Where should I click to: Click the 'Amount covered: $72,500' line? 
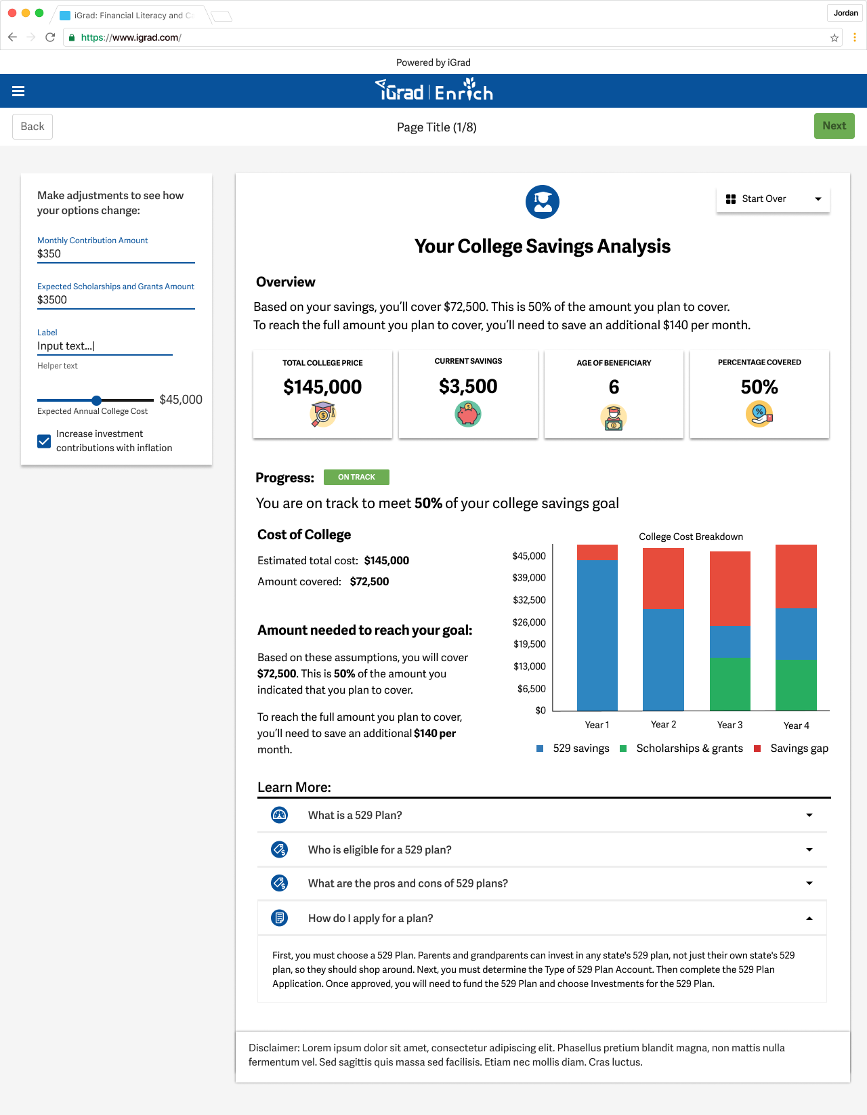pyautogui.click(x=323, y=581)
